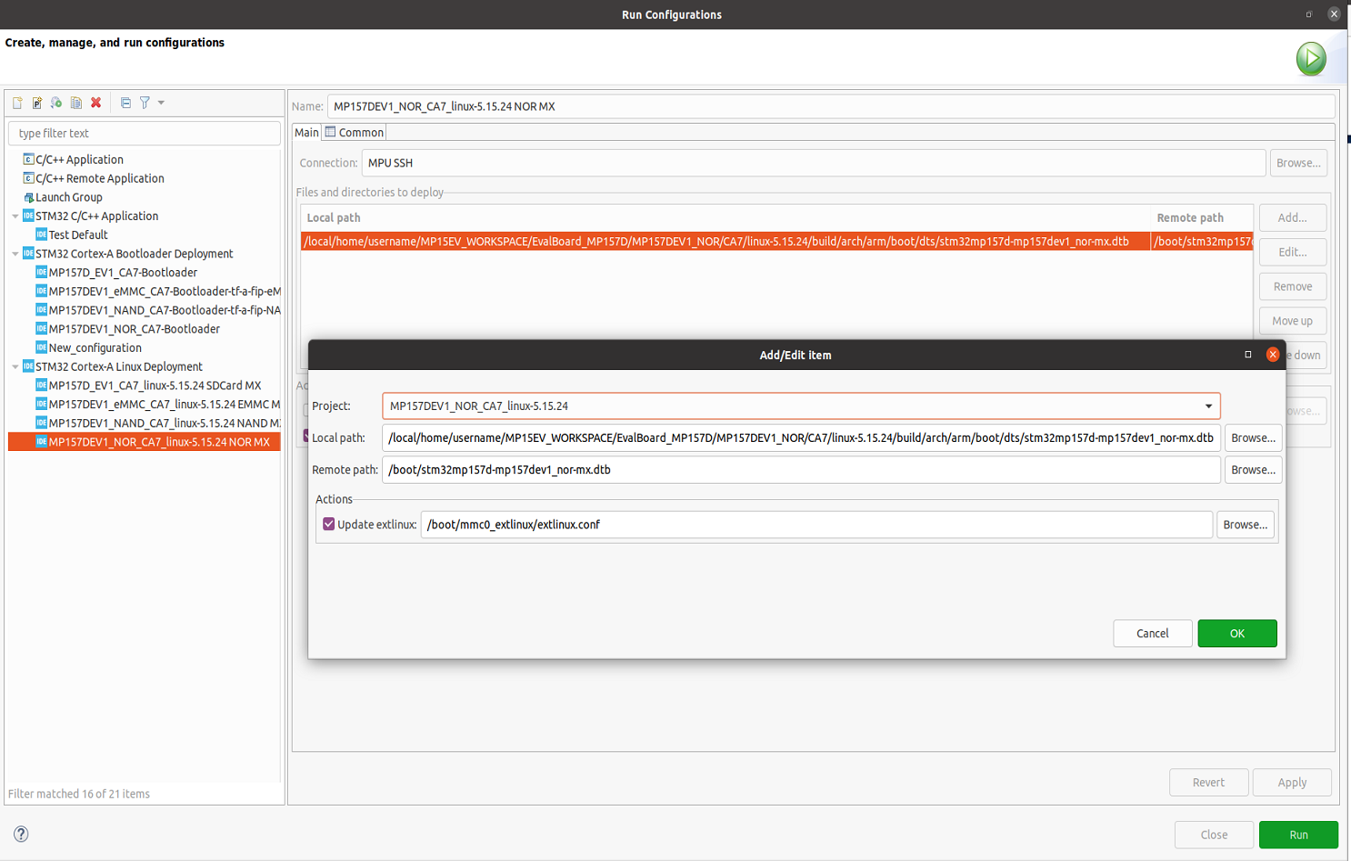
Task: Confirm with the green OK button
Action: click(1236, 634)
